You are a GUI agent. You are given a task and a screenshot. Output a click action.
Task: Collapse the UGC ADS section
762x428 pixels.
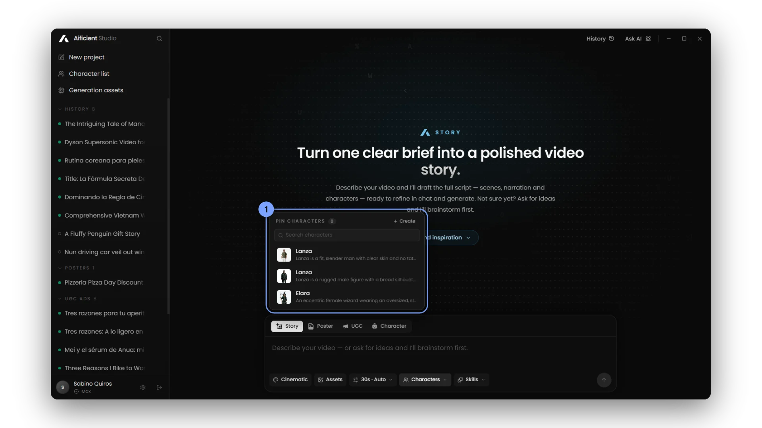coord(77,299)
